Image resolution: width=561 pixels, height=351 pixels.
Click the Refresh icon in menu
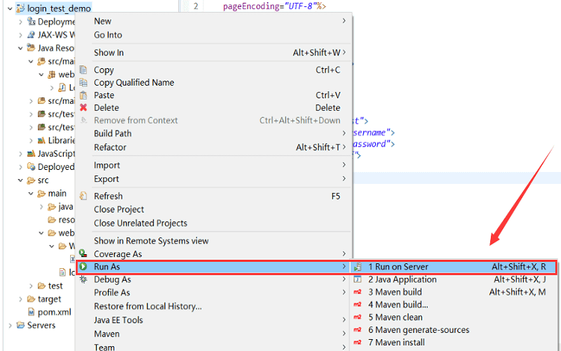(83, 196)
